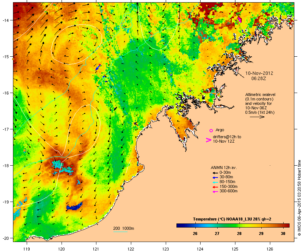The image size is (304, 252).
Task: Click the 30-80m depth label
Action: click(226, 177)
